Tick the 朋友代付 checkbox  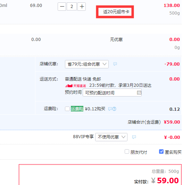coord(127,152)
